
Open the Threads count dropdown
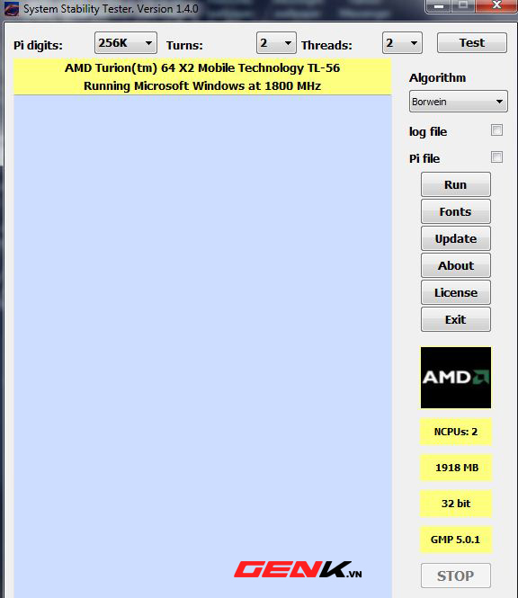point(402,43)
